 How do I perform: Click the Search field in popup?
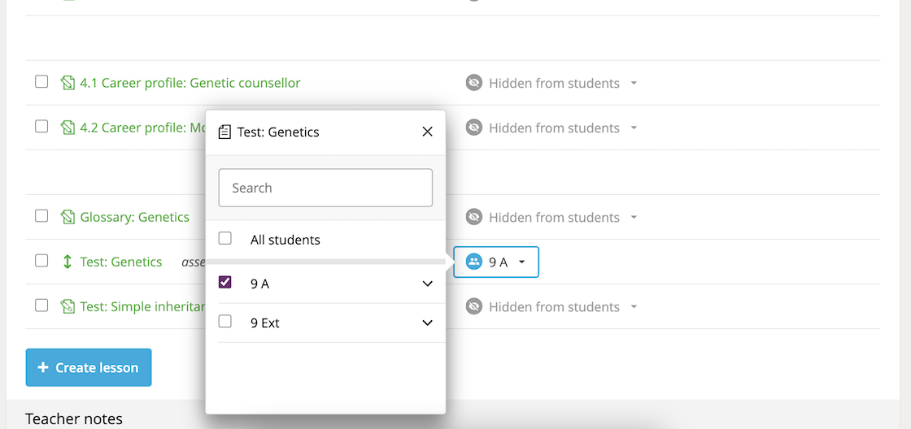325,188
